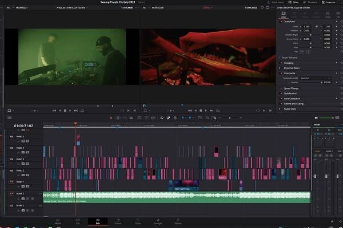Open the timeline name dropdown
Image resolution: width=343 pixels, height=228 pixels.
click(208, 7)
